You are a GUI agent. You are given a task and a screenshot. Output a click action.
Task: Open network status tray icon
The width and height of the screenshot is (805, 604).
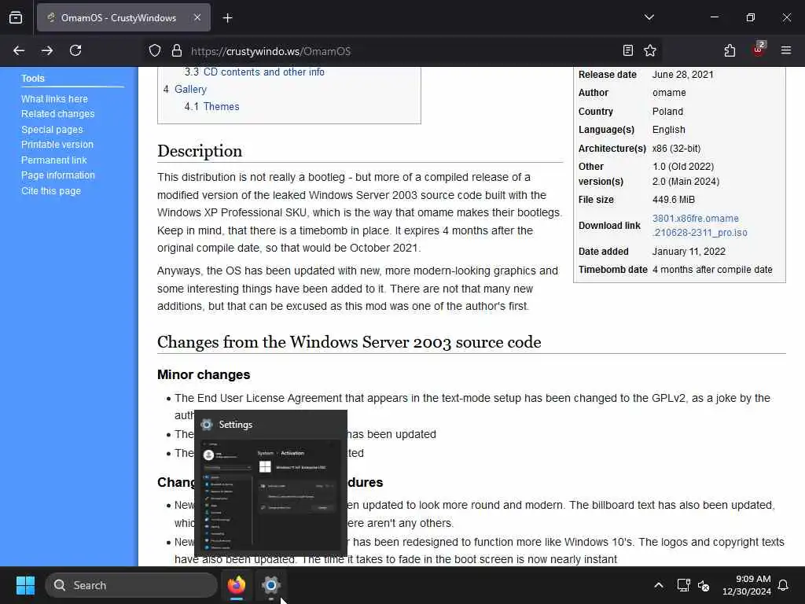(683, 585)
